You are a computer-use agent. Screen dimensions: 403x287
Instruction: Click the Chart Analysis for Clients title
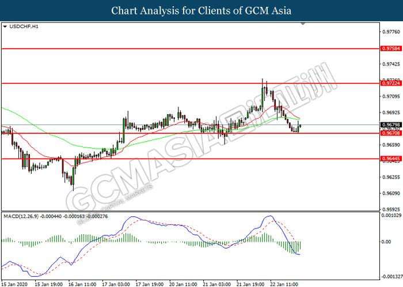[201, 11]
